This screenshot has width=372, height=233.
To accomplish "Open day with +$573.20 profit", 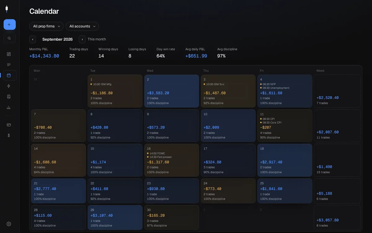I will coord(171,126).
